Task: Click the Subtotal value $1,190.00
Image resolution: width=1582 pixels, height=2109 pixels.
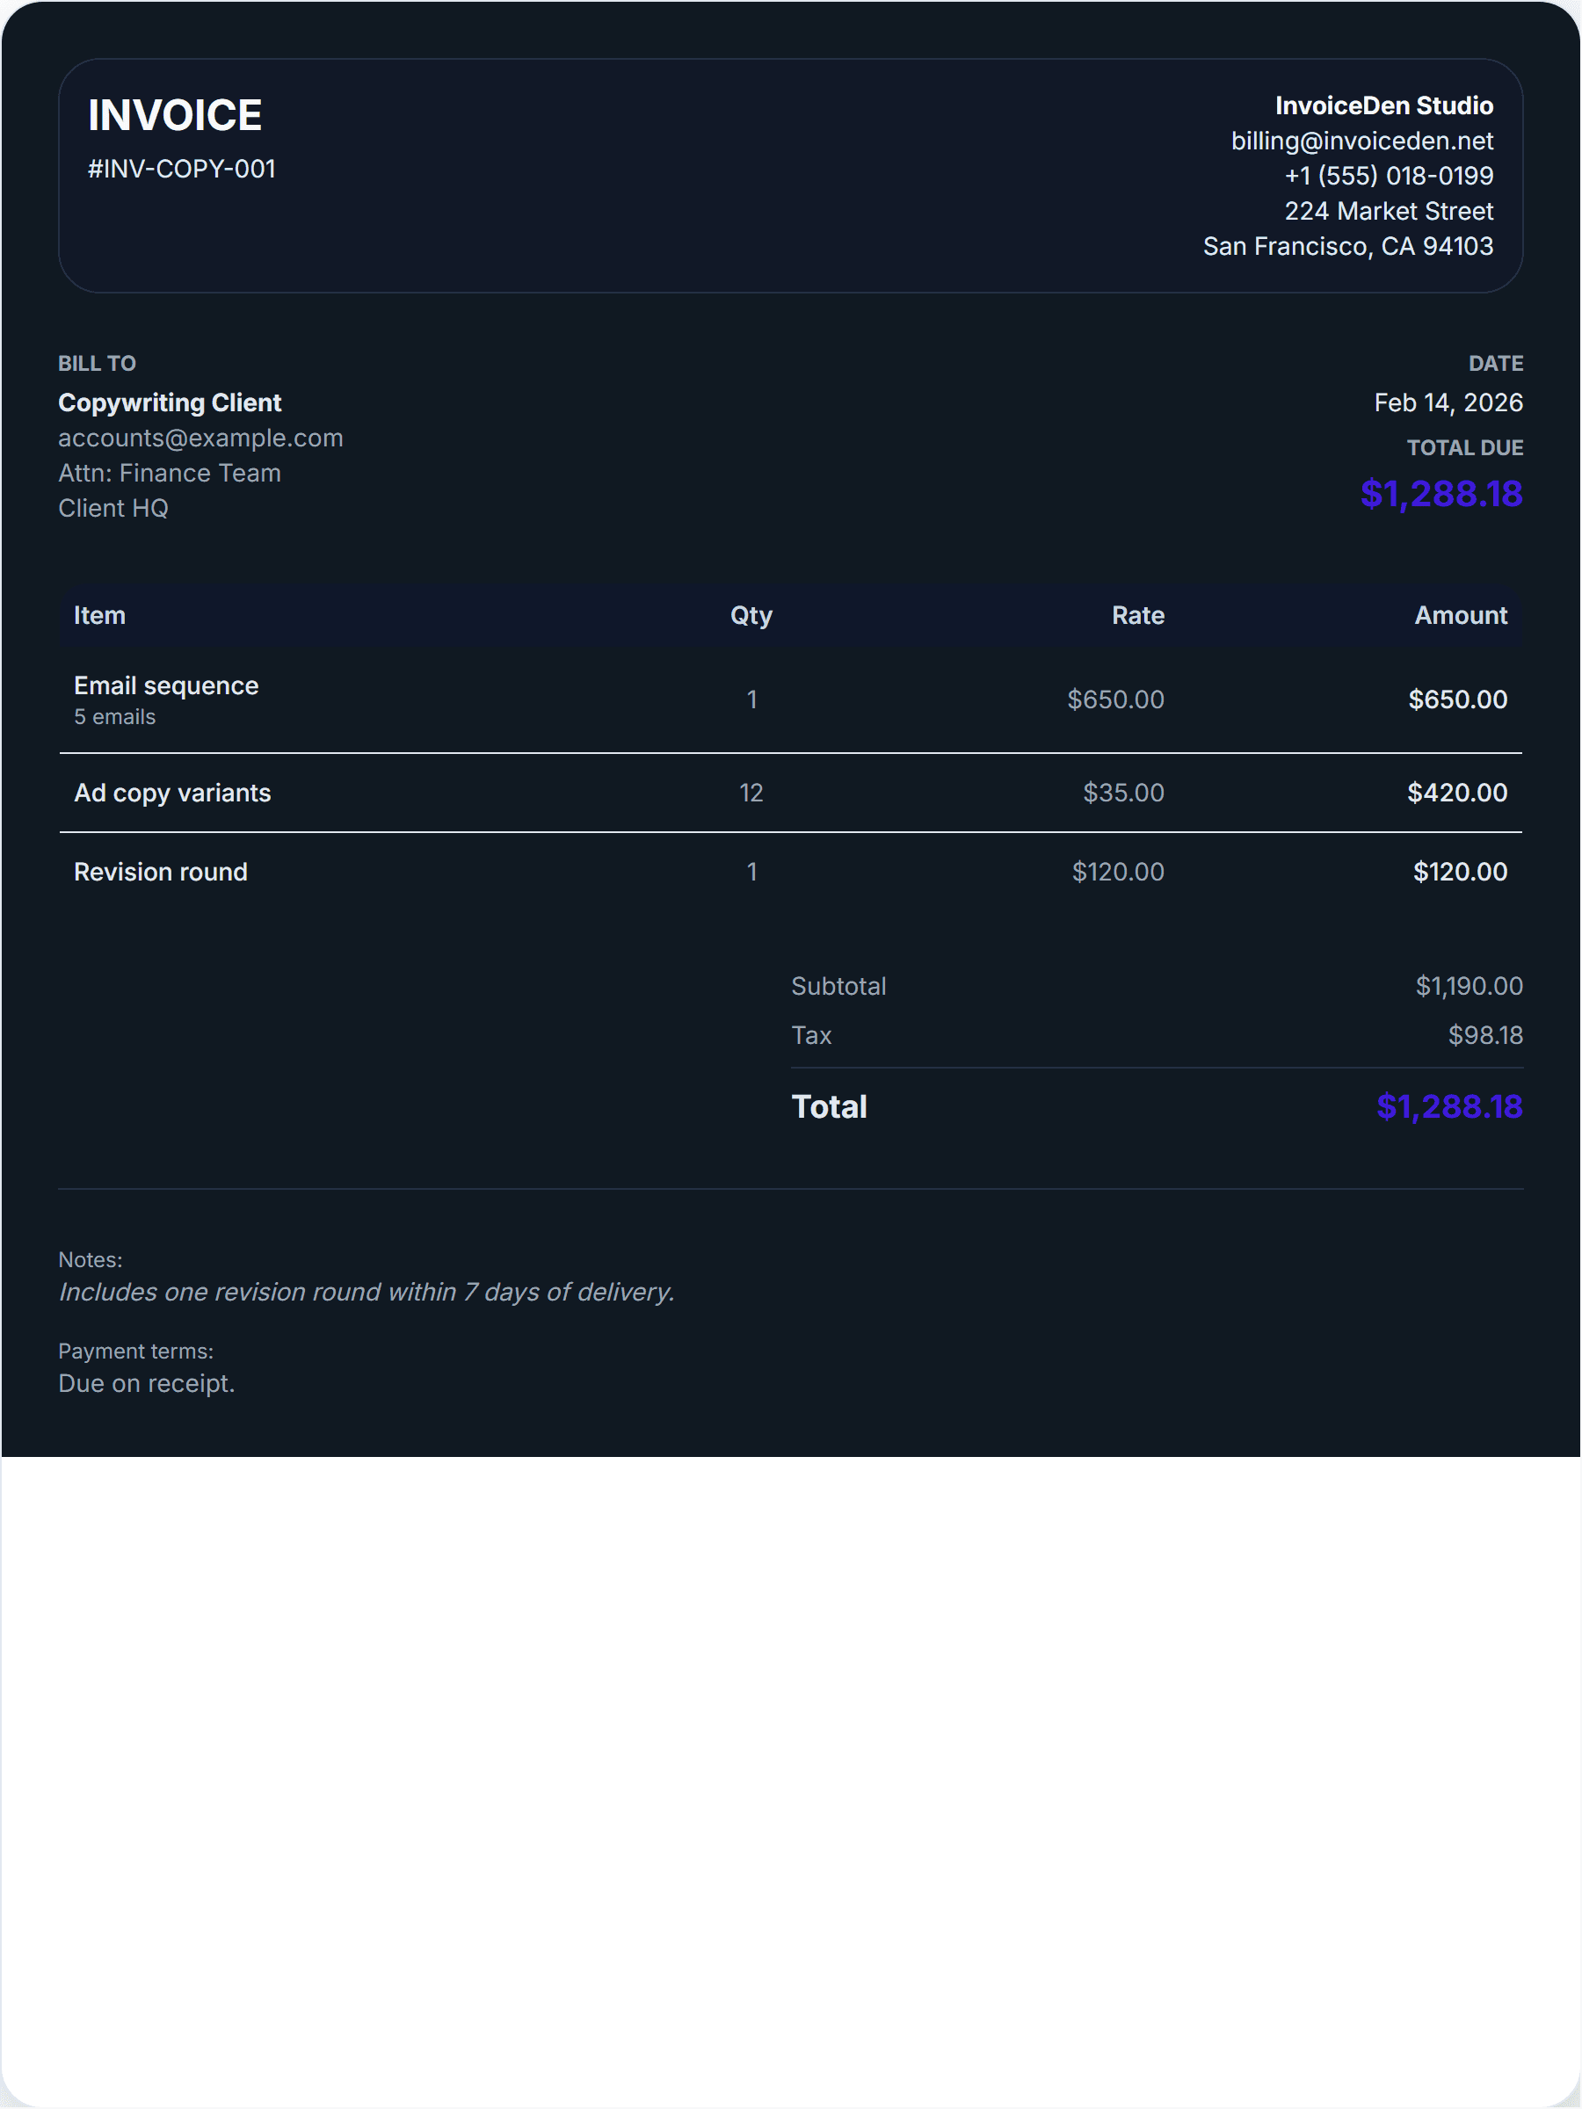Action: point(1468,986)
